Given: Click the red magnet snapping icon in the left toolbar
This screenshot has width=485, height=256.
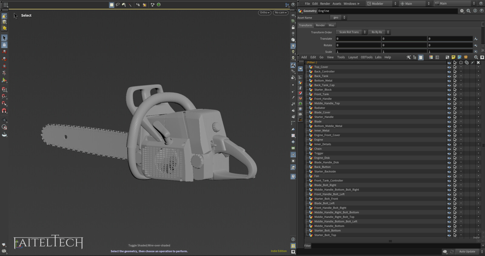Looking at the screenshot, I should 4,111.
